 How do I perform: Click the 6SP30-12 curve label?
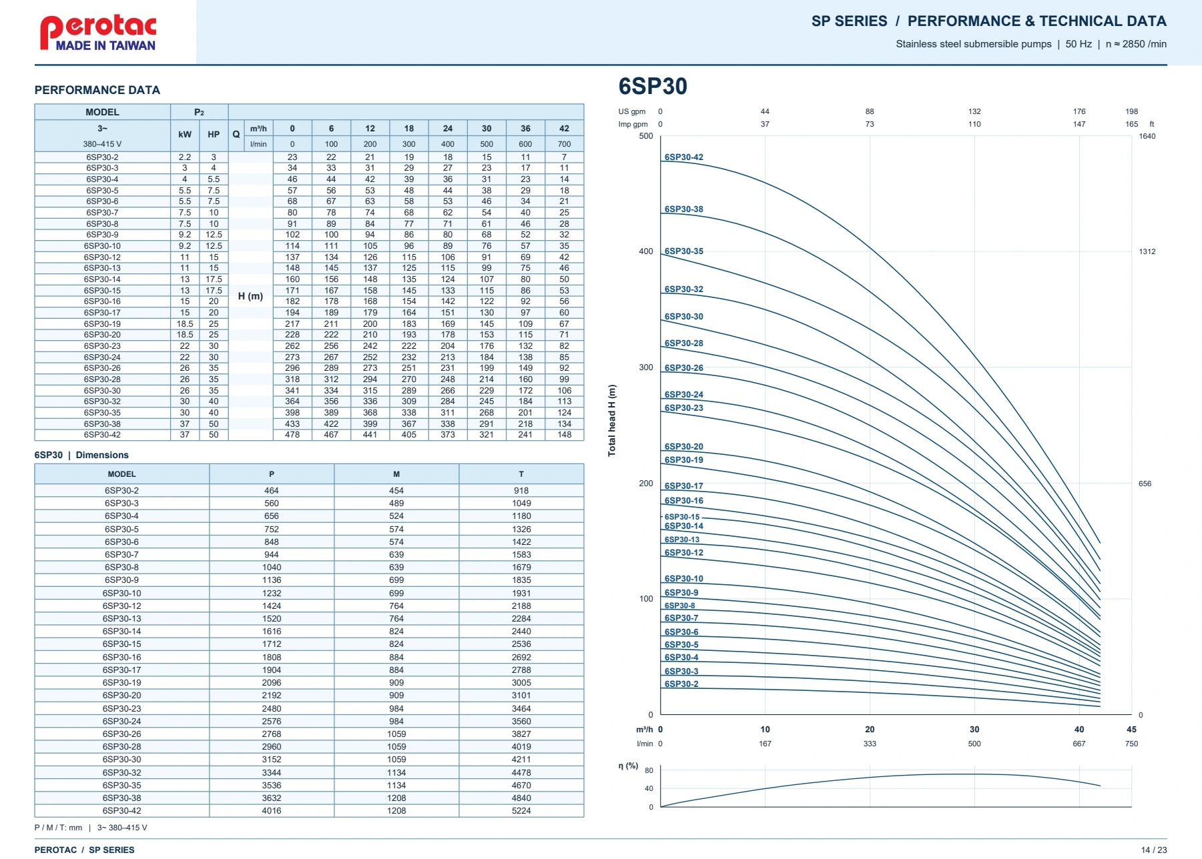click(x=683, y=553)
